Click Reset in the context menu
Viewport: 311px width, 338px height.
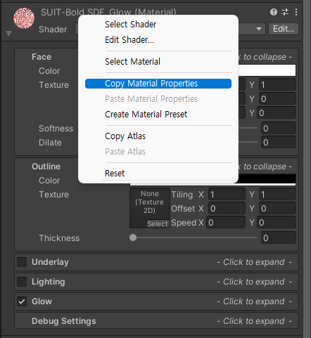(115, 174)
